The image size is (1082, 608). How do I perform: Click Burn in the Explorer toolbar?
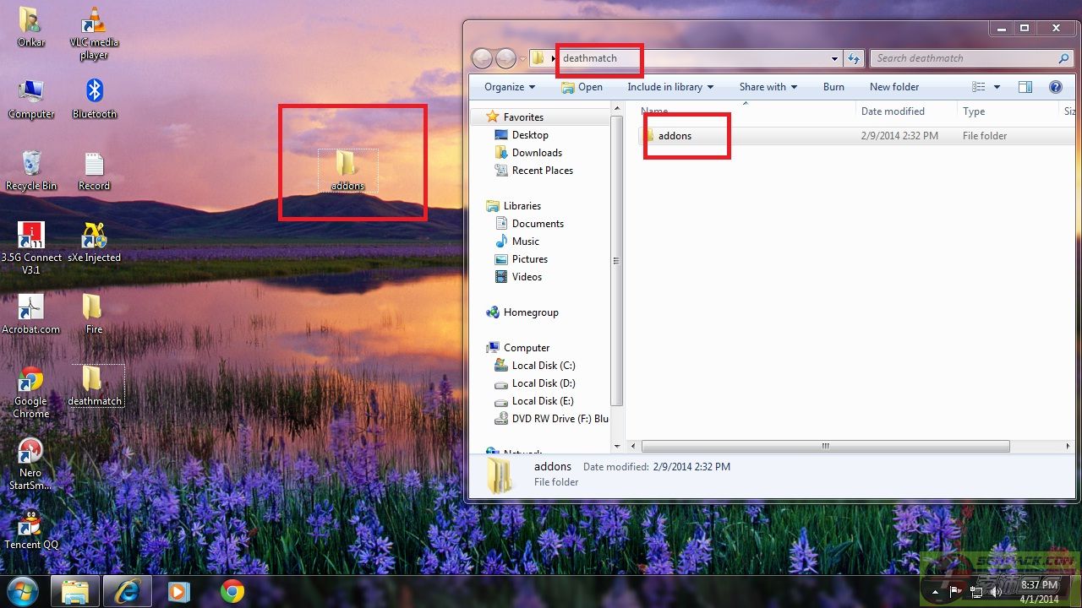(x=833, y=87)
